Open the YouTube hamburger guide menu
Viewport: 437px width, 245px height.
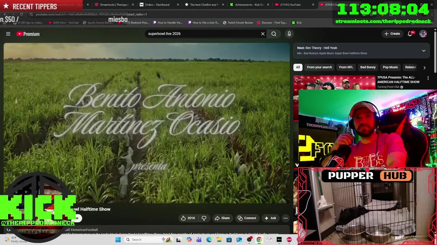pos(8,34)
